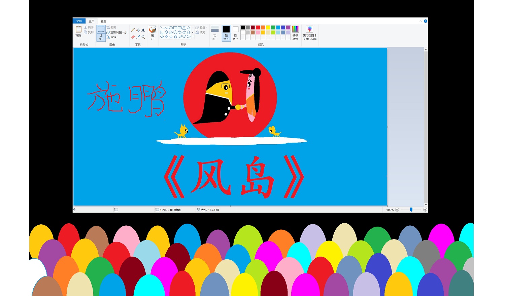Image resolution: width=505 pixels, height=296 pixels.
Task: Click the zoom in plus button
Action: [x=425, y=210]
